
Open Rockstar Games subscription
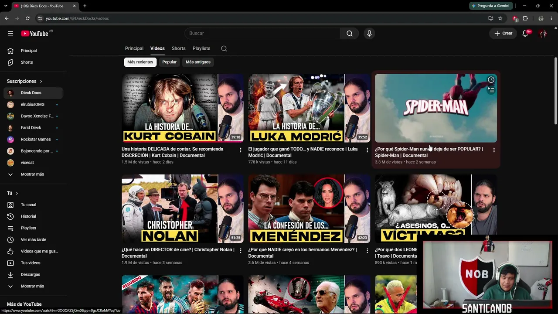coord(33,139)
